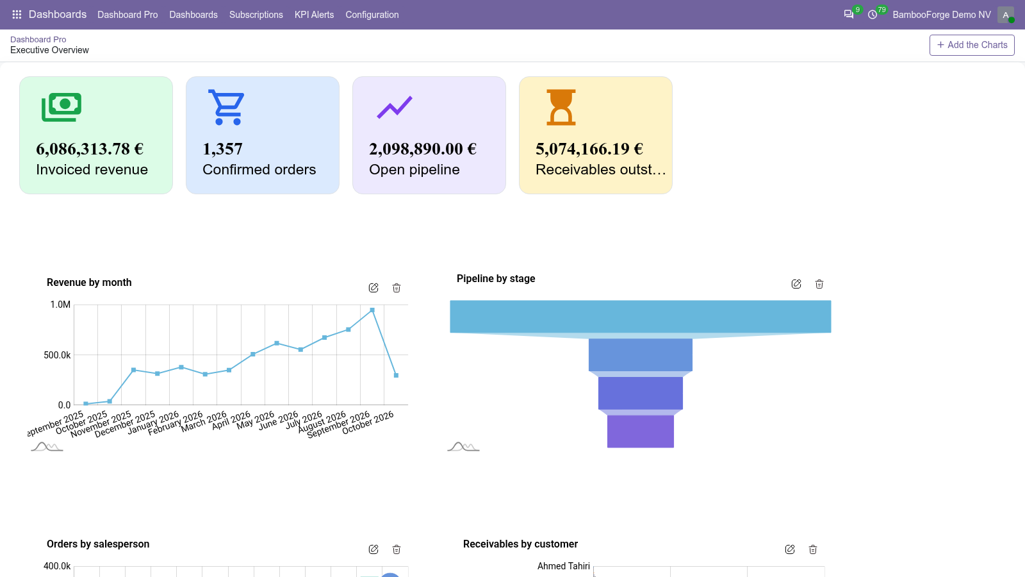The width and height of the screenshot is (1025, 577).
Task: Click the purple trend line icon
Action: (x=395, y=107)
